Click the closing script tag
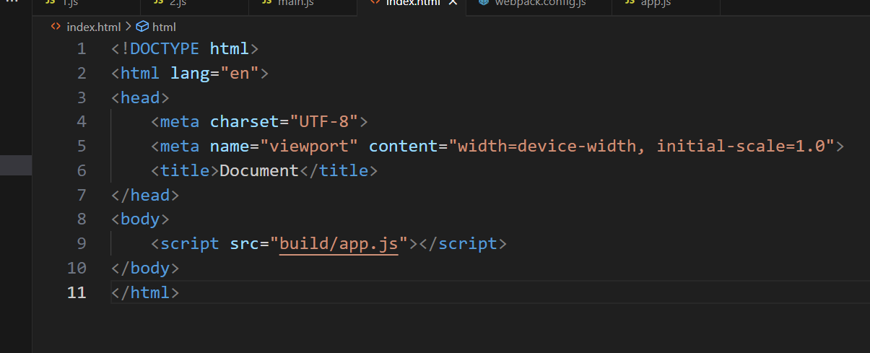Screen dimensions: 870x353 point(463,243)
